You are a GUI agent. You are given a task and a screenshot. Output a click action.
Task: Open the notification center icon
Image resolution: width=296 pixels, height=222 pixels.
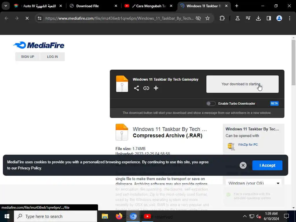pyautogui.click(x=286, y=216)
